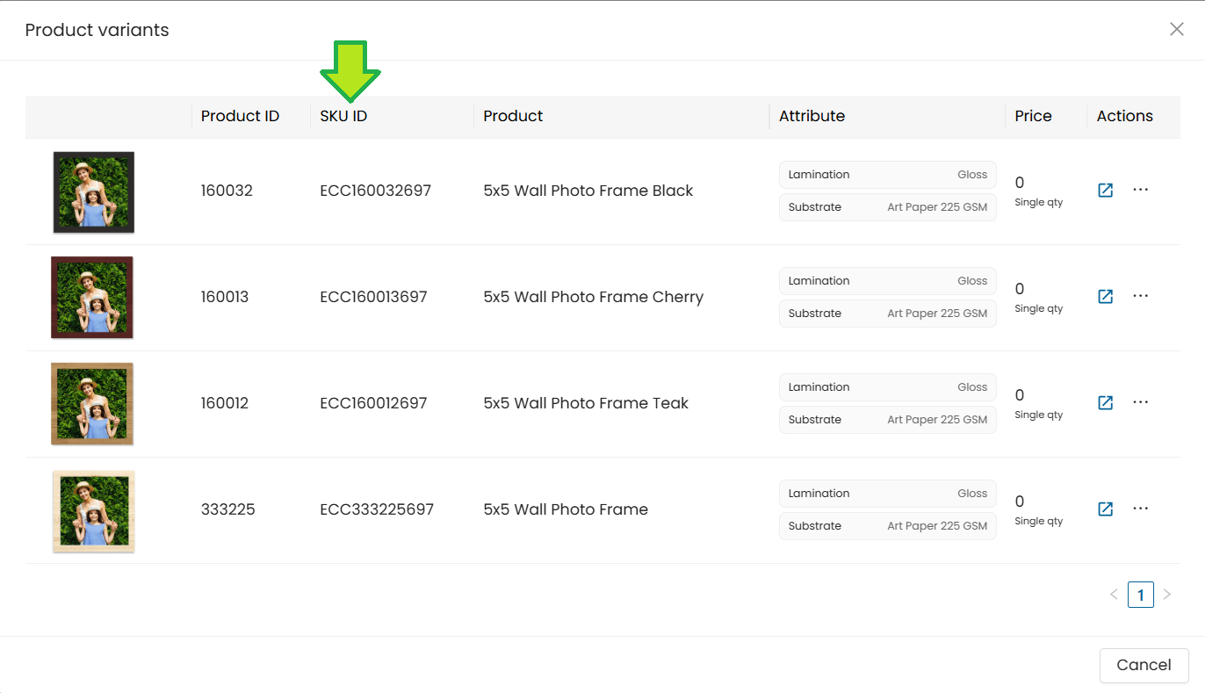
Task: Click SKU ECC160013697 cell
Action: click(373, 297)
